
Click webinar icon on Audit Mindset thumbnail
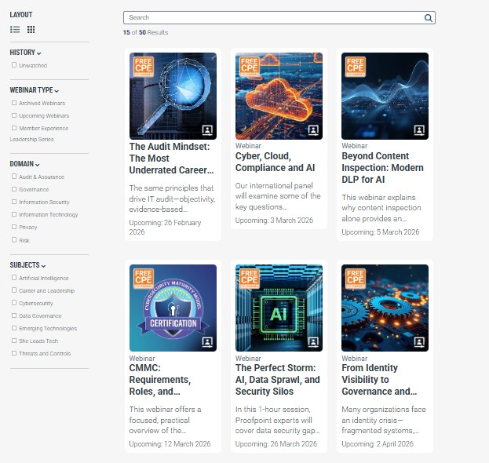(x=207, y=129)
